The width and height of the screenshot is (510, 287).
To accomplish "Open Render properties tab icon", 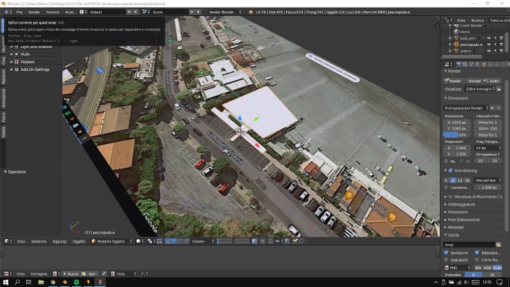I will (x=458, y=64).
